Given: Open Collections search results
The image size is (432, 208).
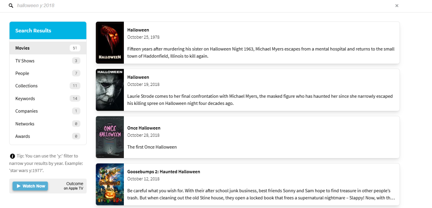Looking at the screenshot, I should pyautogui.click(x=48, y=86).
